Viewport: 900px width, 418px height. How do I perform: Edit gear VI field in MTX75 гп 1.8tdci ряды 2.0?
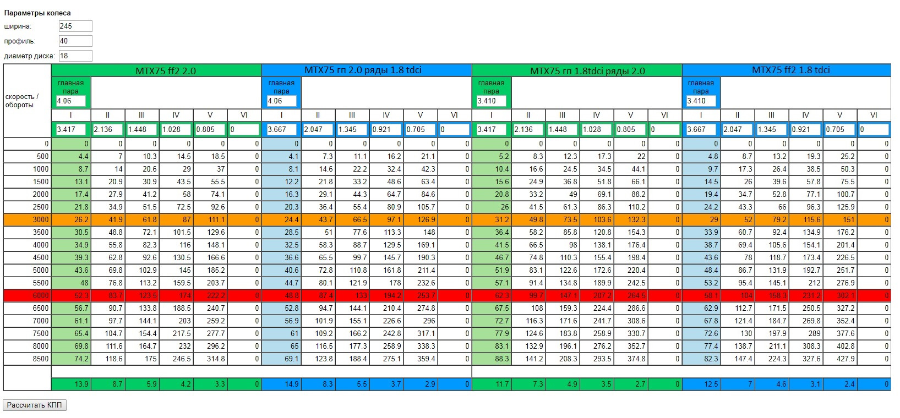(x=665, y=130)
